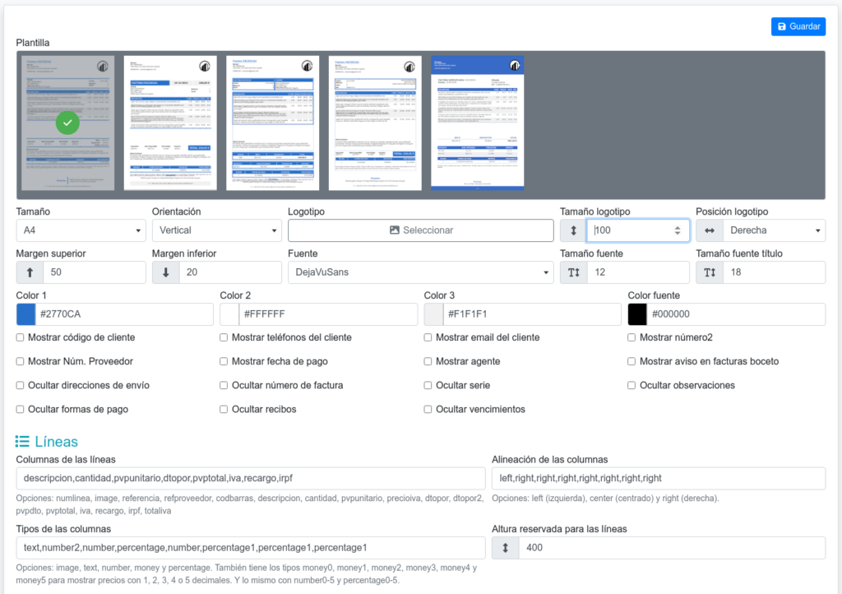Check Mostrar aviso en facturas boceto
842x594 pixels.
pyautogui.click(x=632, y=361)
